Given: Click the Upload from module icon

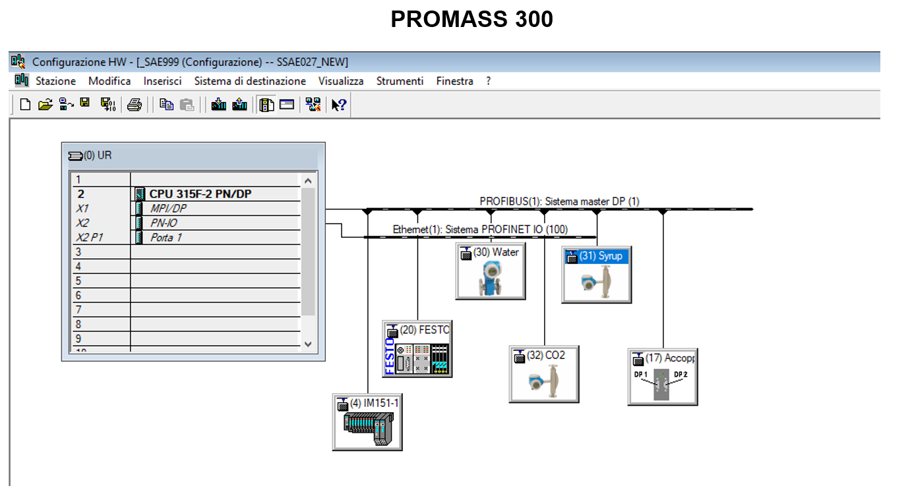Looking at the screenshot, I should click(x=239, y=104).
